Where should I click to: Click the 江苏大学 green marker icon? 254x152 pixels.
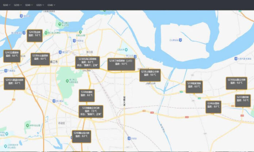126,49
